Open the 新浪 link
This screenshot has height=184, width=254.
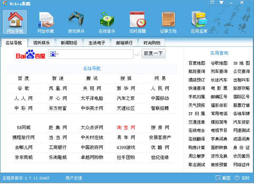pos(58,79)
